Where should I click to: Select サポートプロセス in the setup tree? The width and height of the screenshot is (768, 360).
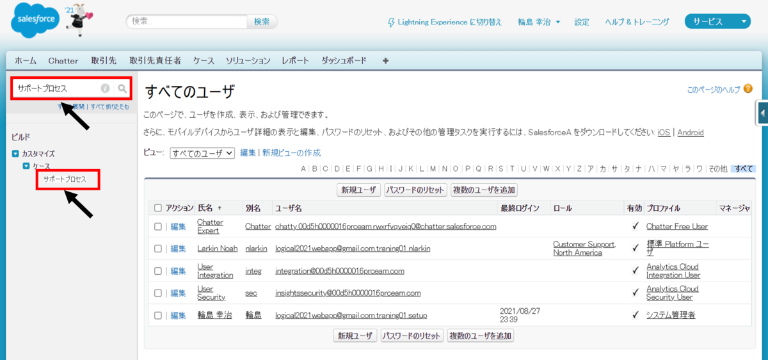tap(64, 179)
